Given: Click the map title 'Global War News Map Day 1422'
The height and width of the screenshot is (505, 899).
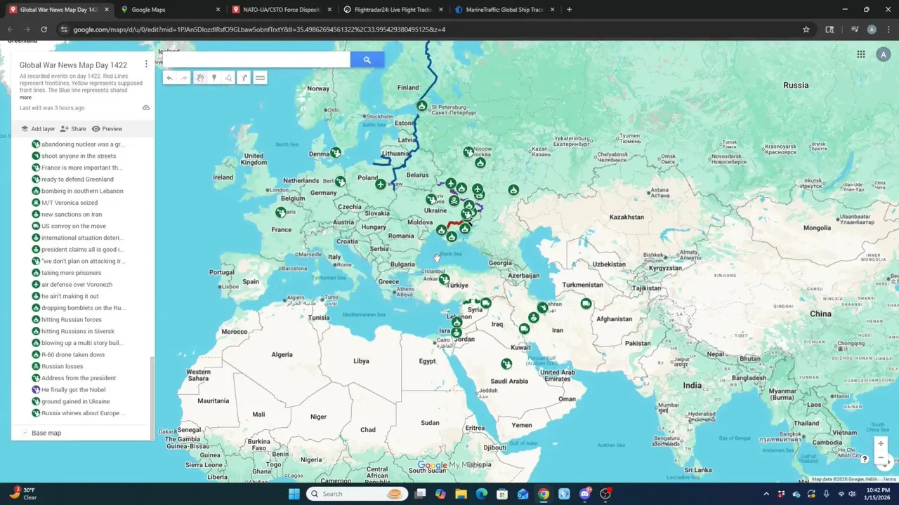Looking at the screenshot, I should tap(73, 65).
